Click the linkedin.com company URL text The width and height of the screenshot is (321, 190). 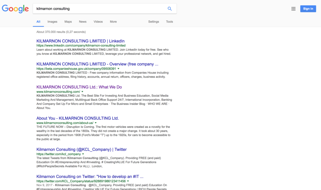coord(81,45)
